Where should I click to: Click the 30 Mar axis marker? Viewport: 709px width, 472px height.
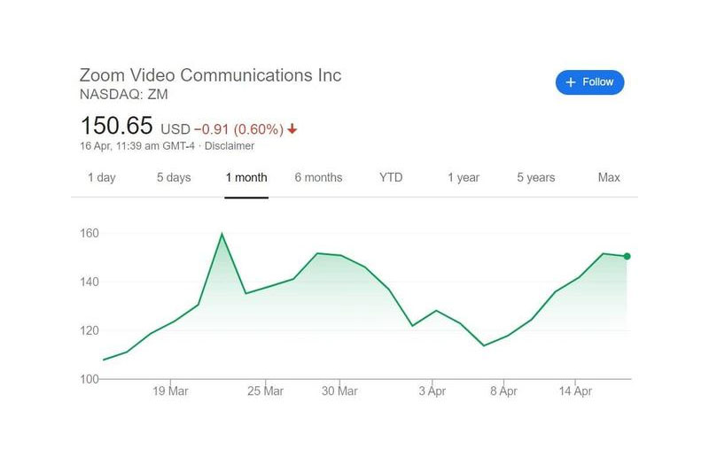click(x=339, y=391)
